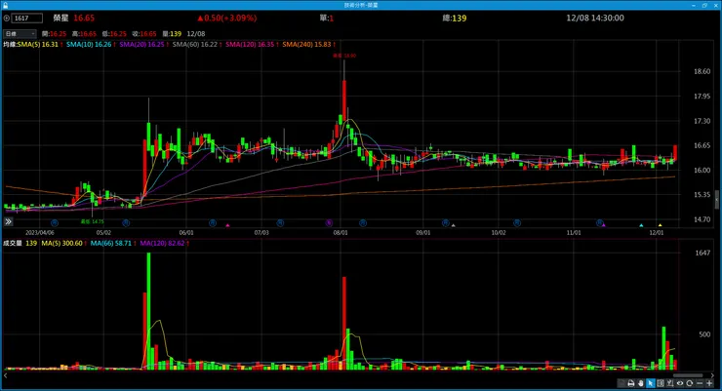Click the horizontal scrollbar left arrow
This screenshot has width=722, height=391.
[5, 375]
